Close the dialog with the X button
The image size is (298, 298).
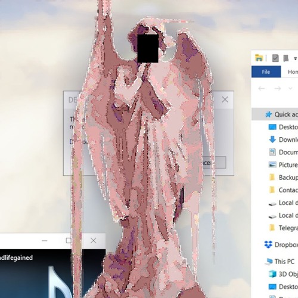(225, 100)
